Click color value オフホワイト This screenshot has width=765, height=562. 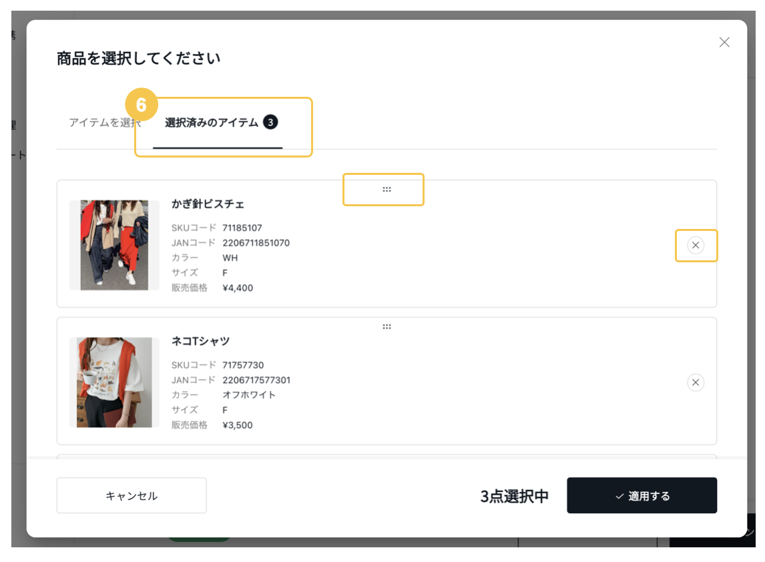coord(249,394)
